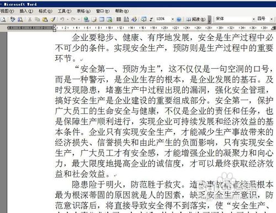276x213 pixels.
Task: Click inside the 四号 font size field
Action: coord(263,19)
